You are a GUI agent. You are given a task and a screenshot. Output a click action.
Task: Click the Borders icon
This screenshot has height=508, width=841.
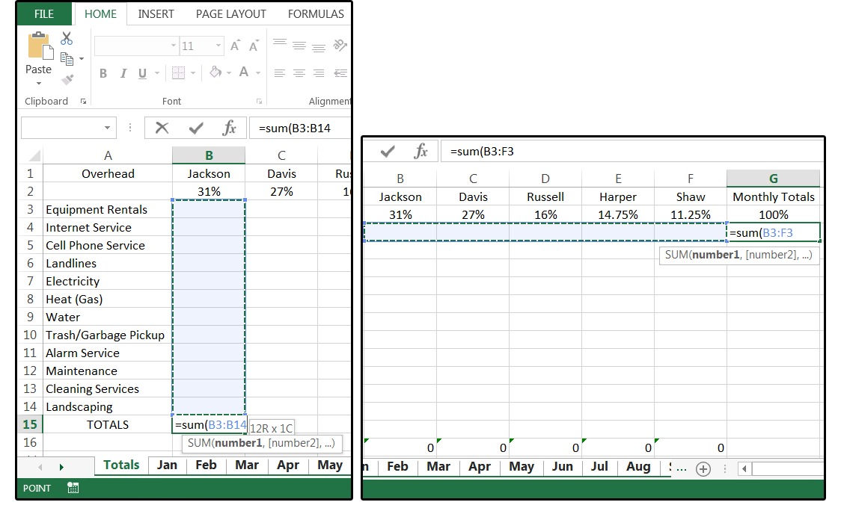[178, 72]
